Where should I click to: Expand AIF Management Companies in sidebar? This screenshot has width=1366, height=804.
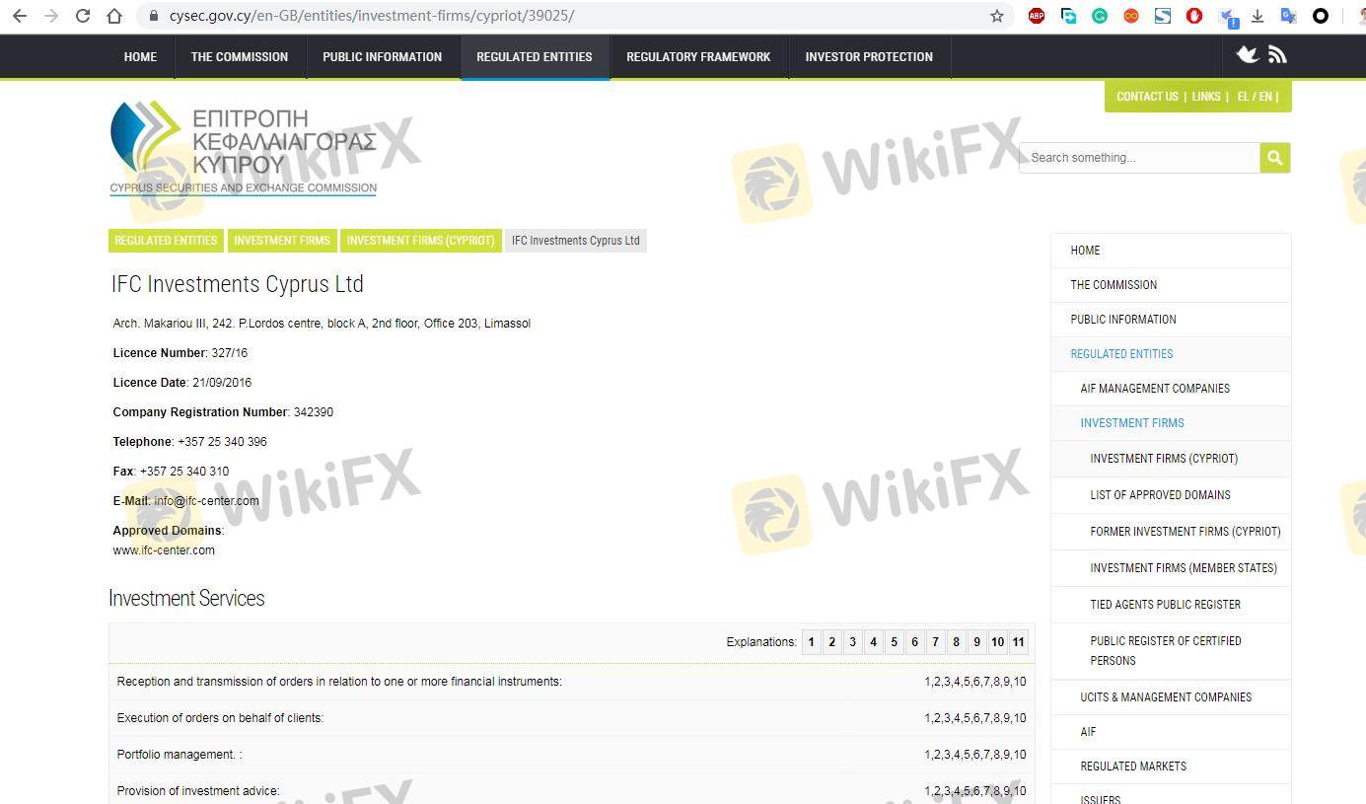pos(1155,389)
